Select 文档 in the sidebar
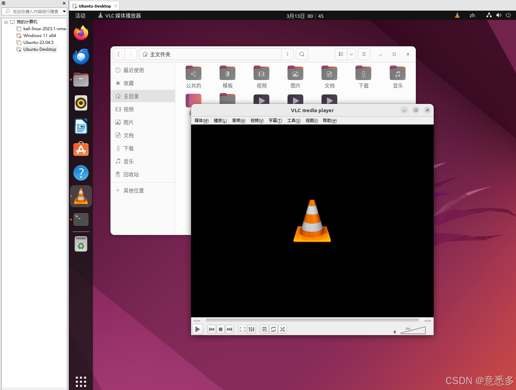Viewport: 516px width, 390px height. pyautogui.click(x=143, y=135)
